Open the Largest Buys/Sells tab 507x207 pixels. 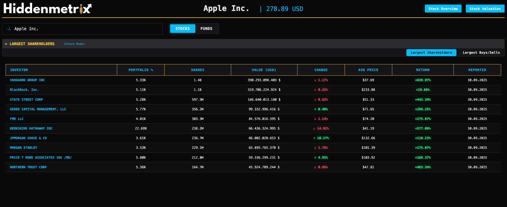point(481,53)
